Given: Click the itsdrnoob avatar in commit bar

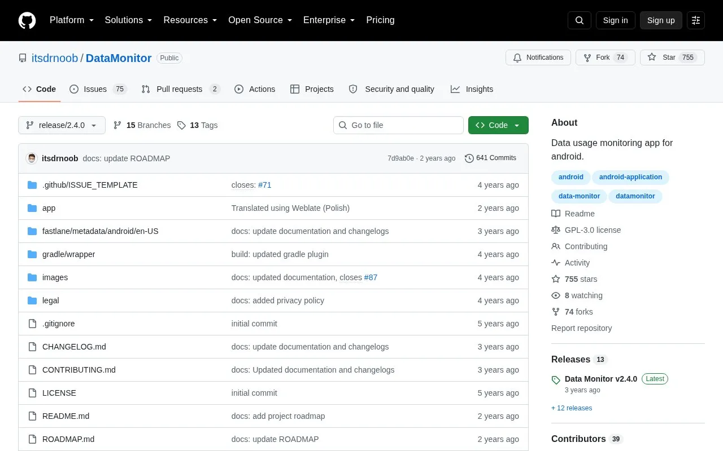Looking at the screenshot, I should [32, 158].
